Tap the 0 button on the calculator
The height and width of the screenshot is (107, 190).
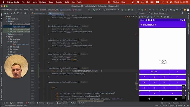pyautogui.click(x=154, y=93)
